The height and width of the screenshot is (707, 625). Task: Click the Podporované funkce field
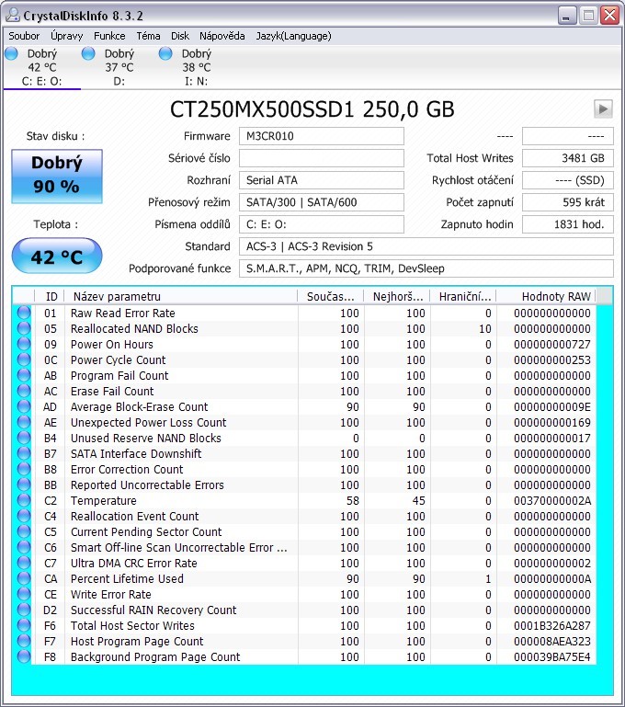tap(426, 268)
